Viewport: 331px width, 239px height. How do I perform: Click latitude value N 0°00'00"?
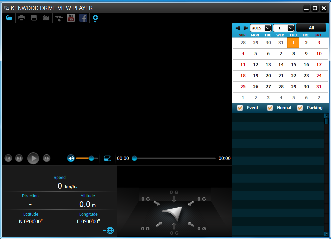[x=31, y=221]
